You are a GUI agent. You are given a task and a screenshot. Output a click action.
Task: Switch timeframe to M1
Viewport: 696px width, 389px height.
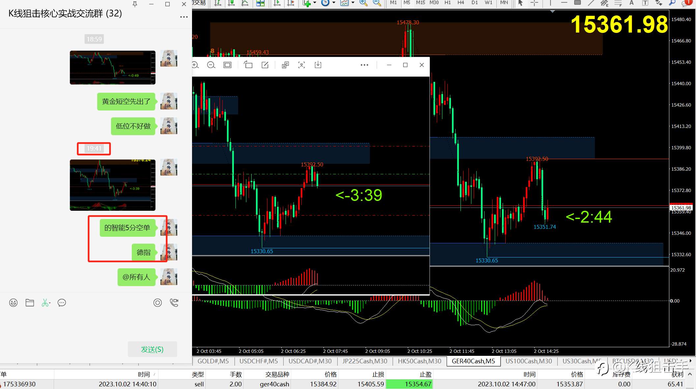(393, 3)
